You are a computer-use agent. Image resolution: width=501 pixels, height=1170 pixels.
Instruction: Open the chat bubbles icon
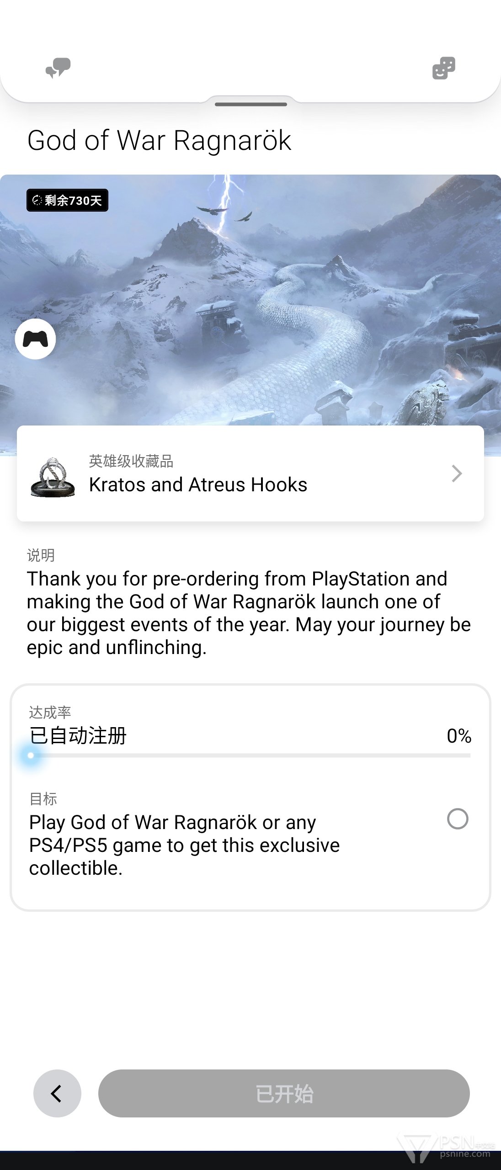(58, 68)
